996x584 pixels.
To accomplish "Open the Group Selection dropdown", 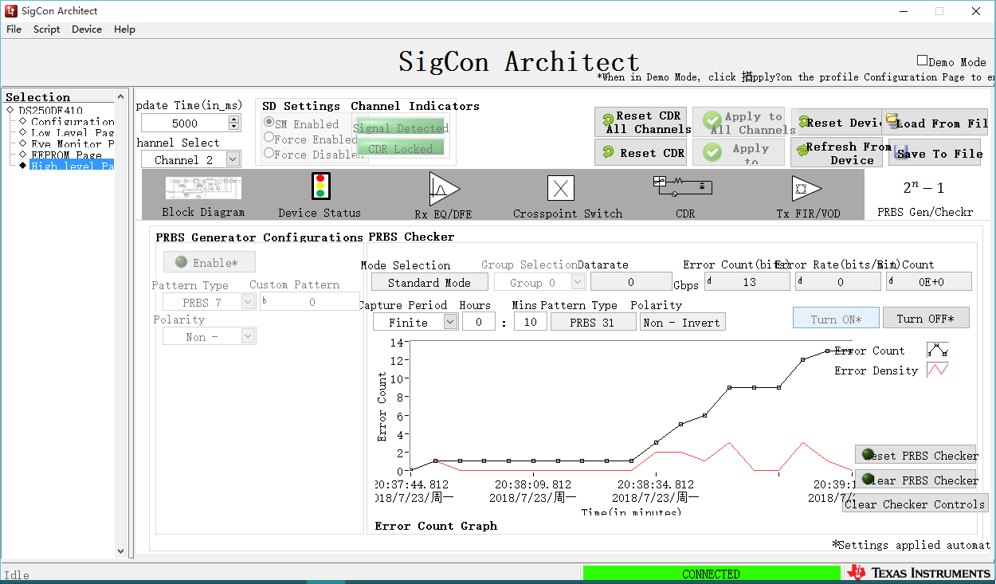I will tap(578, 282).
